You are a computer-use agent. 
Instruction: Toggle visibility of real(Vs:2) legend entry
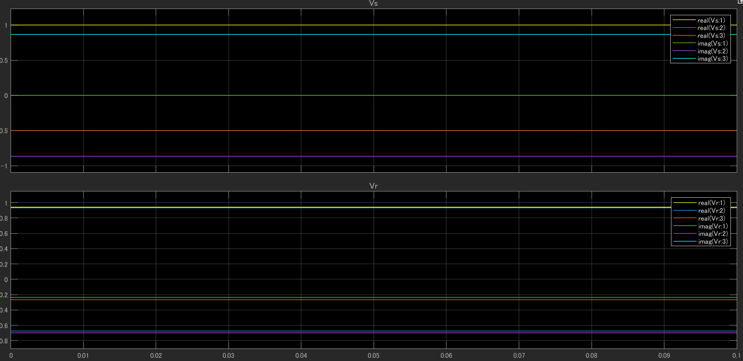(711, 28)
